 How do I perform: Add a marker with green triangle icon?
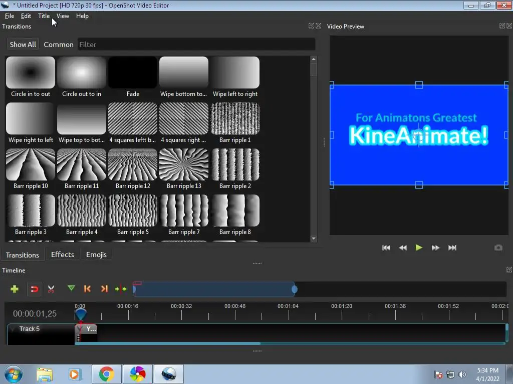tap(71, 288)
